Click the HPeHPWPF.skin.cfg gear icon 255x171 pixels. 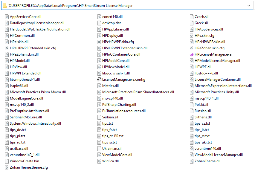(x=99, y=42)
